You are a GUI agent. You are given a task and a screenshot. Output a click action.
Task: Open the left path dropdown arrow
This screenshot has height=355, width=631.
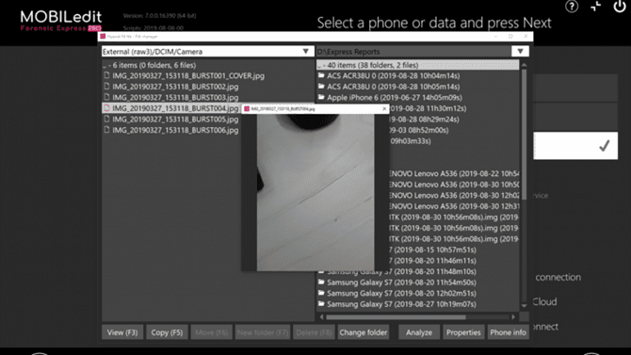click(306, 52)
